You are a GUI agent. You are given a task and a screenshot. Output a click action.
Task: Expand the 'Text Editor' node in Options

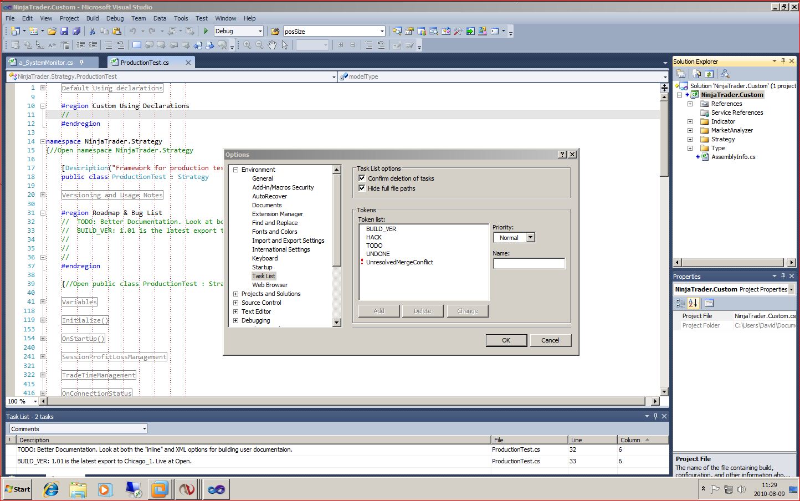pos(236,311)
